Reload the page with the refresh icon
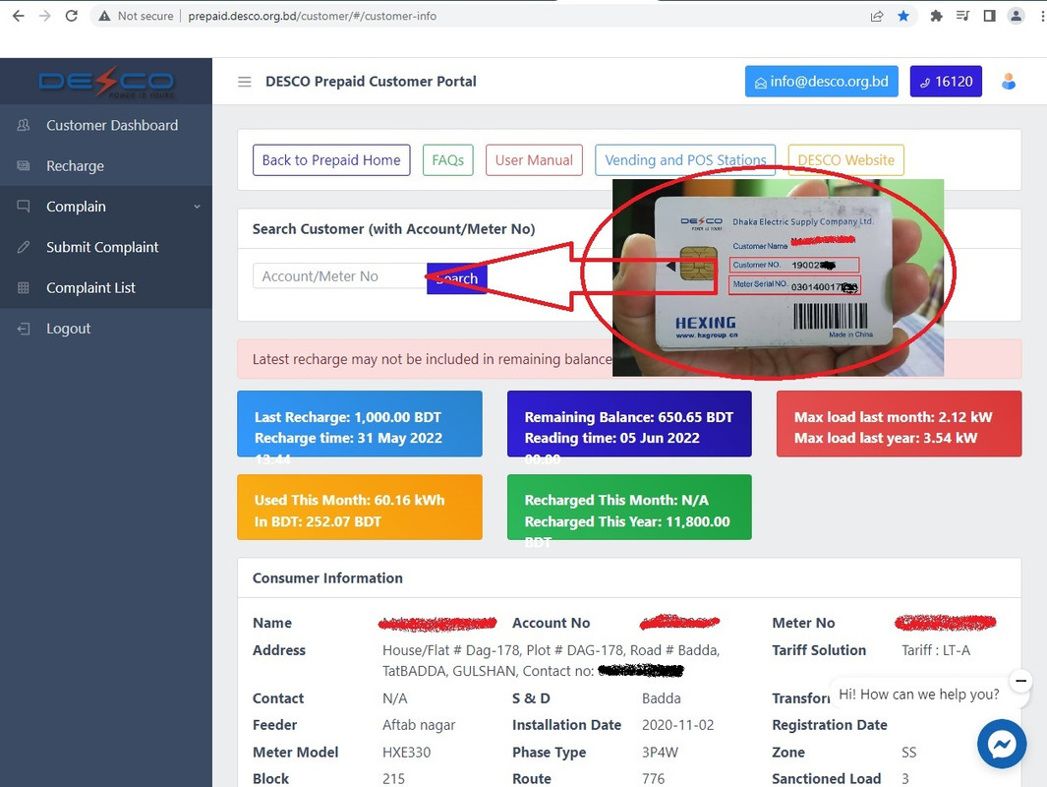 (x=72, y=16)
